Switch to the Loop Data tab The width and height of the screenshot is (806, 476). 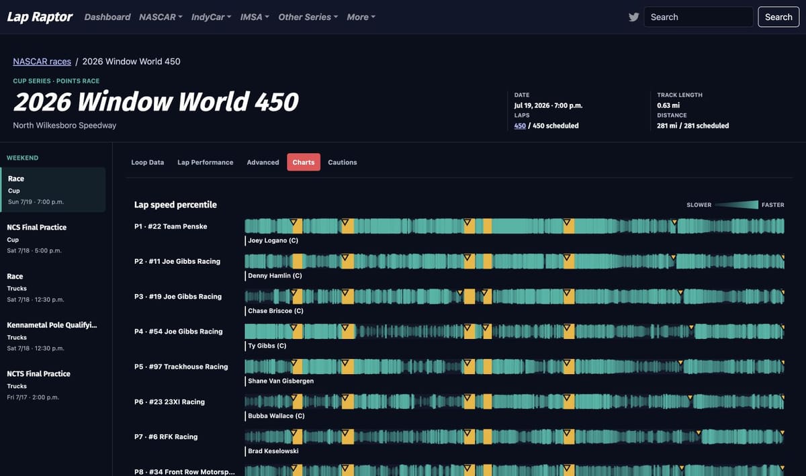pos(148,162)
